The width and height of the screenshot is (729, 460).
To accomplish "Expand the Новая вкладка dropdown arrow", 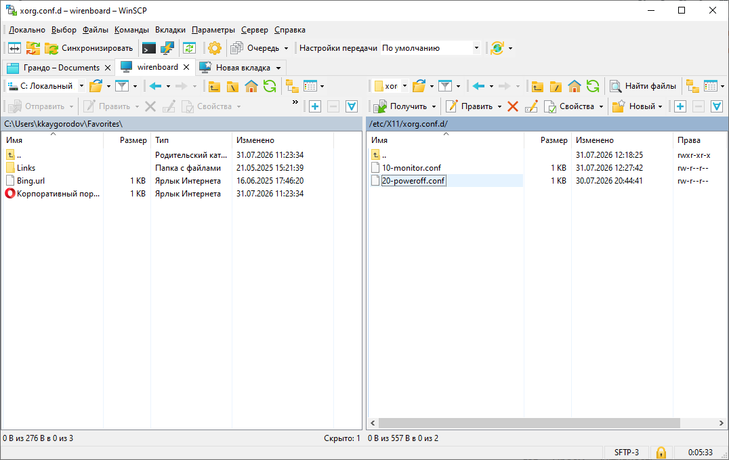I will (x=278, y=68).
